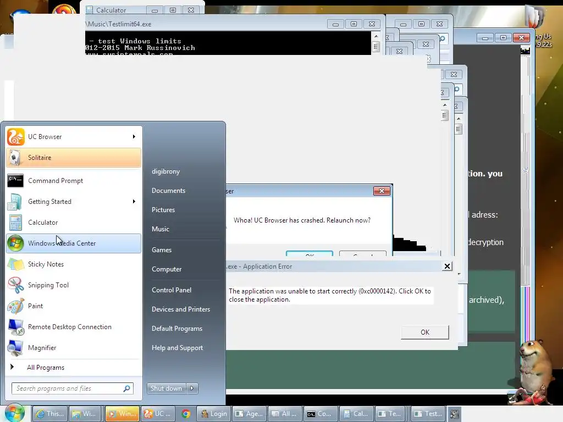
Task: Switch to Login taskbar button
Action: 214,414
